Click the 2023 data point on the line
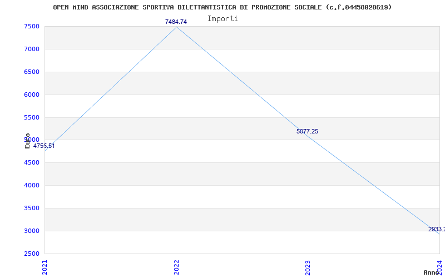 308,136
